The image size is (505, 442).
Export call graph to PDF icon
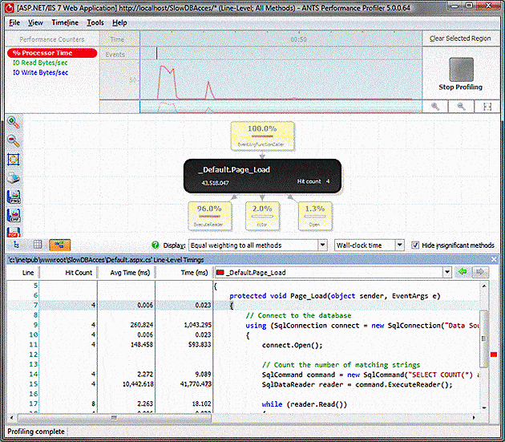14,232
